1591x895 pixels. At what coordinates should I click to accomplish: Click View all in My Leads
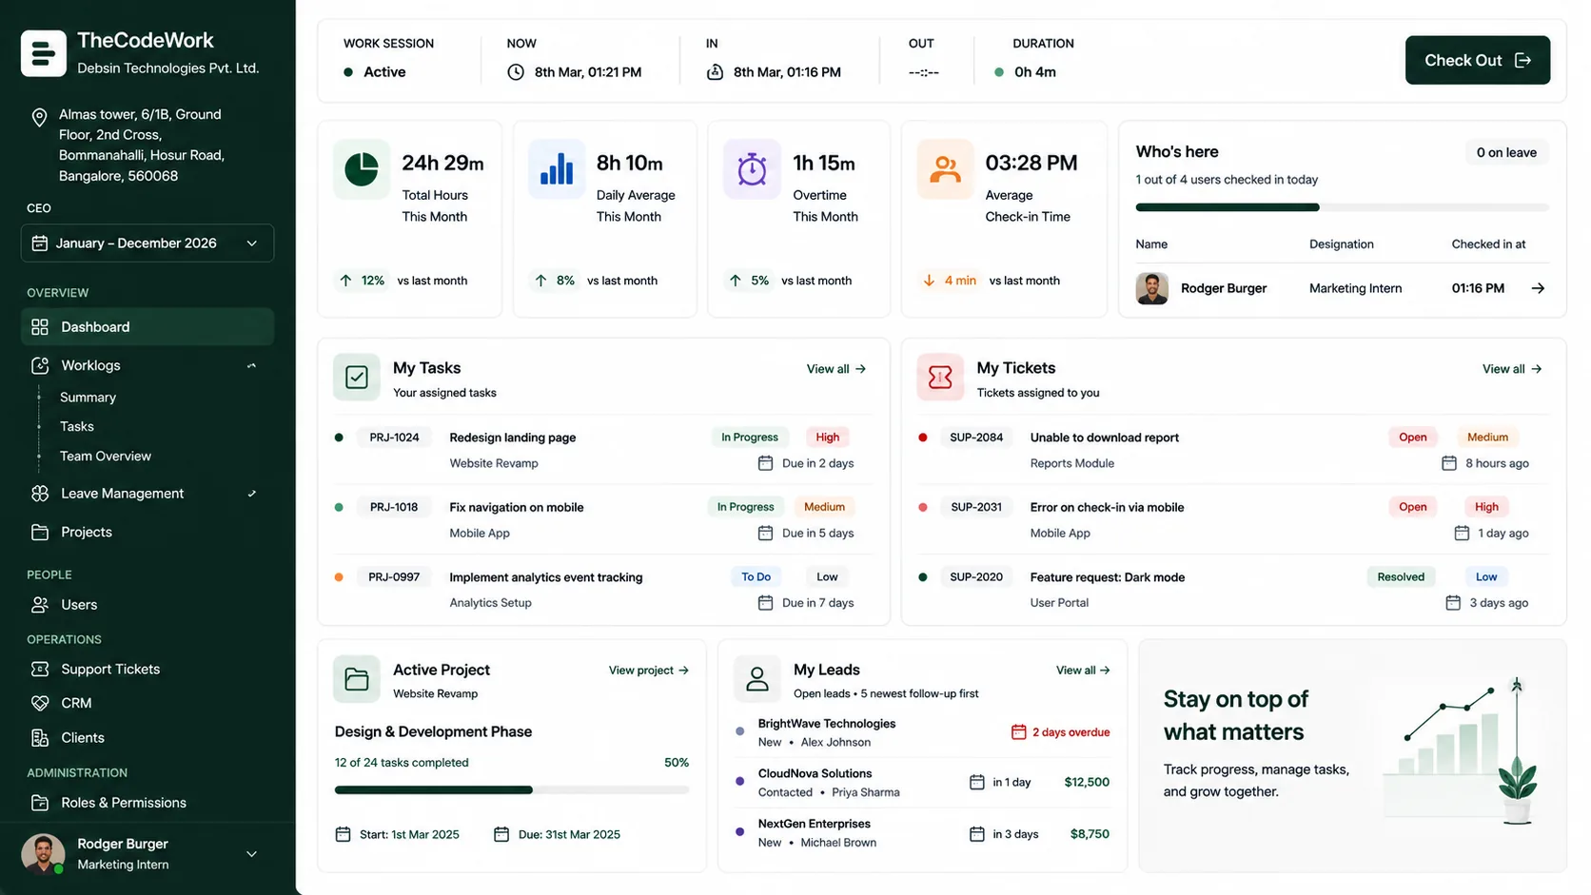1083,671
